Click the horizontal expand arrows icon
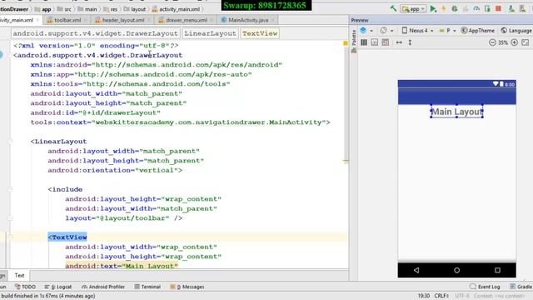This screenshot has height=300, width=533. [x=399, y=42]
